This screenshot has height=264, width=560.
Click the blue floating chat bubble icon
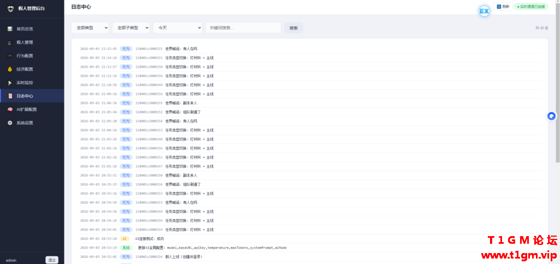[x=552, y=116]
